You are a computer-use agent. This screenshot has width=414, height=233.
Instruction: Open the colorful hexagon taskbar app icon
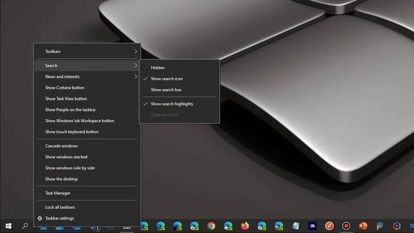(x=397, y=226)
